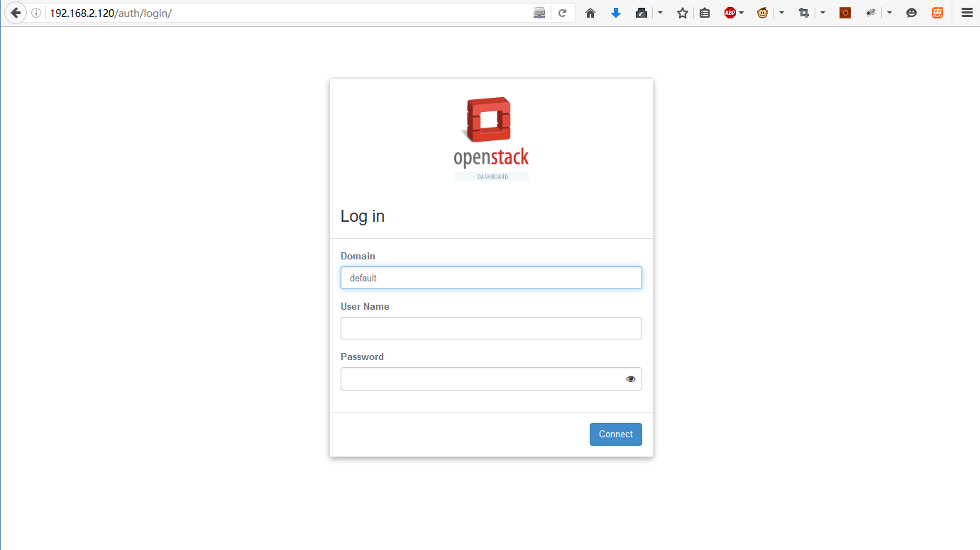The width and height of the screenshot is (980, 550).
Task: Show bookmarks list icon beside the star
Action: pyautogui.click(x=704, y=13)
